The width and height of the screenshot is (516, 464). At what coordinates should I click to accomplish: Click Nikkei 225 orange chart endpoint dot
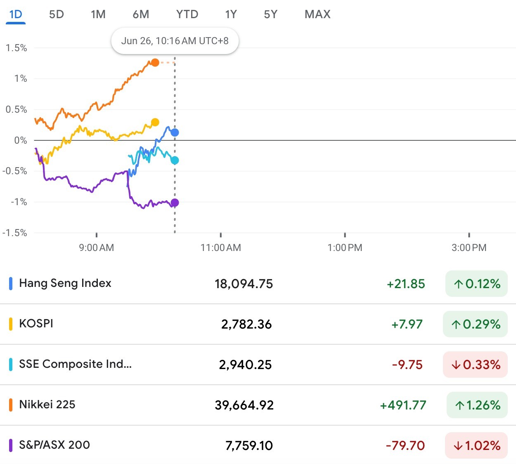click(x=155, y=62)
